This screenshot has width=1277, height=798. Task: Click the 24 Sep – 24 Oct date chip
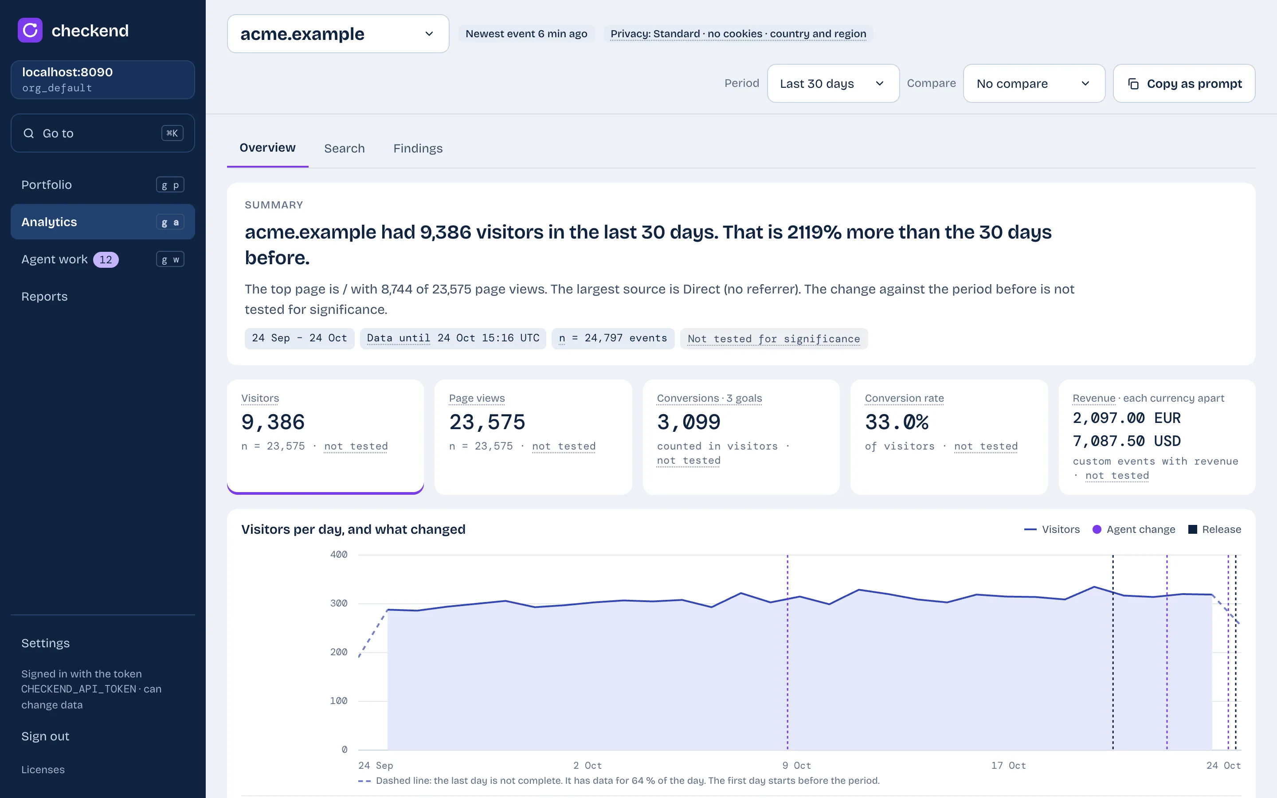click(x=299, y=338)
